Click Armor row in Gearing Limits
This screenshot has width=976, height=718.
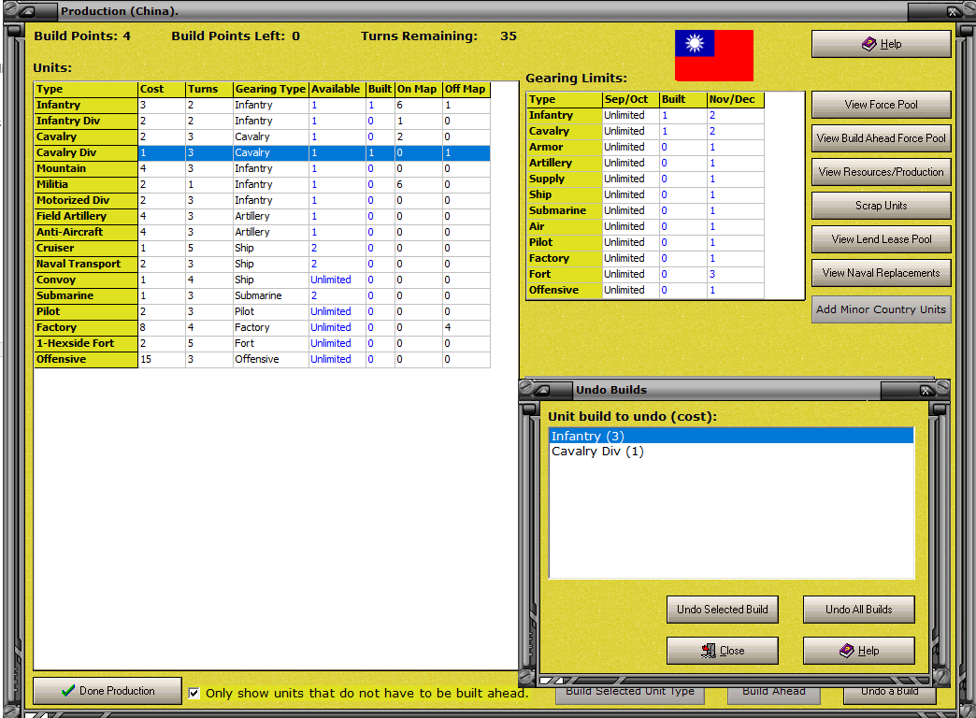645,147
